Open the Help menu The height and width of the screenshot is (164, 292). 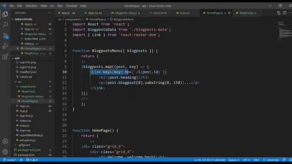click(x=83, y=6)
